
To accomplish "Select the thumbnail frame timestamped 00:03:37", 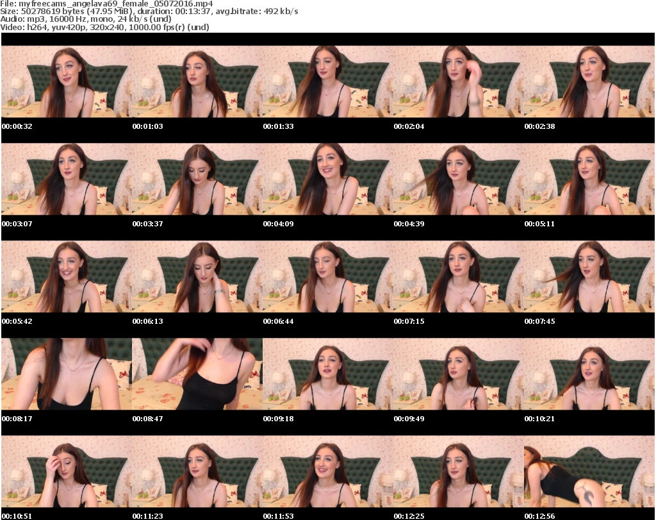I will pyautogui.click(x=197, y=179).
